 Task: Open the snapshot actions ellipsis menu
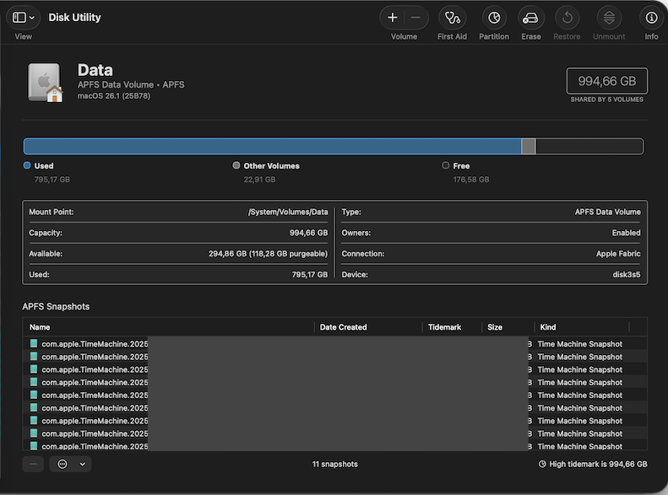[62, 464]
